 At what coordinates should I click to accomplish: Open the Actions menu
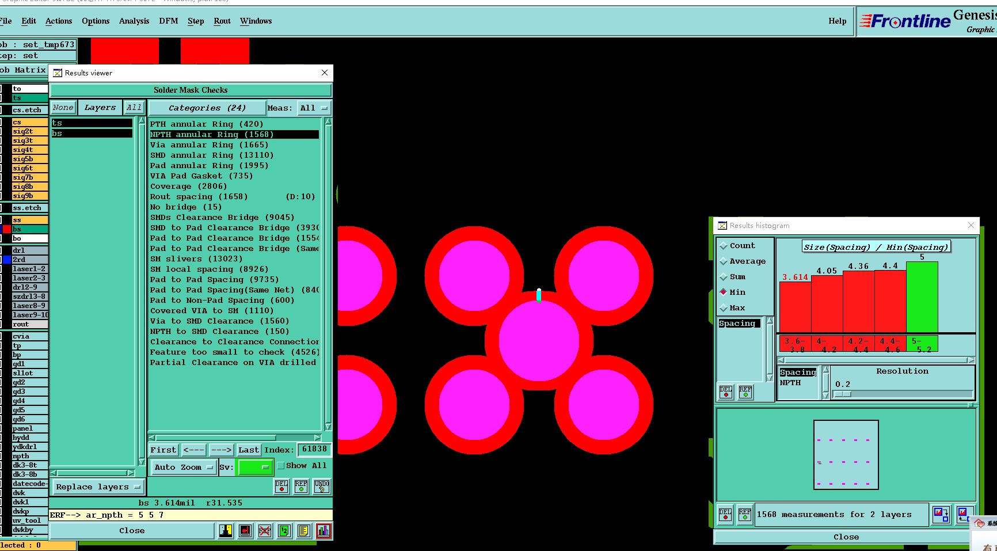click(x=59, y=21)
